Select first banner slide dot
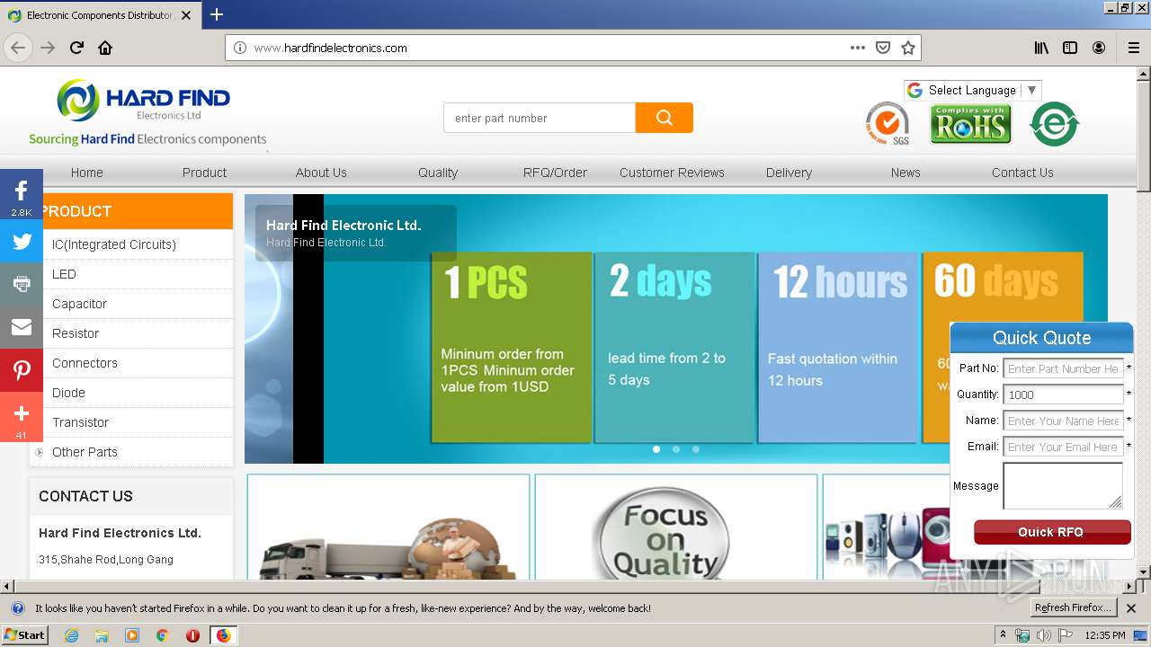1151x647 pixels. (656, 449)
